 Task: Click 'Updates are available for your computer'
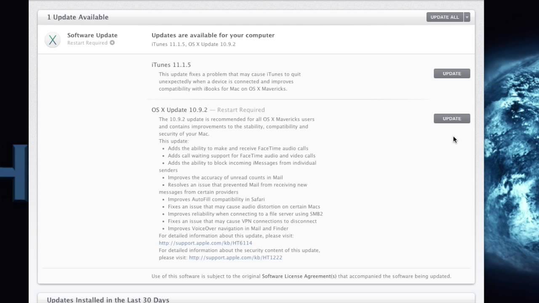click(213, 35)
